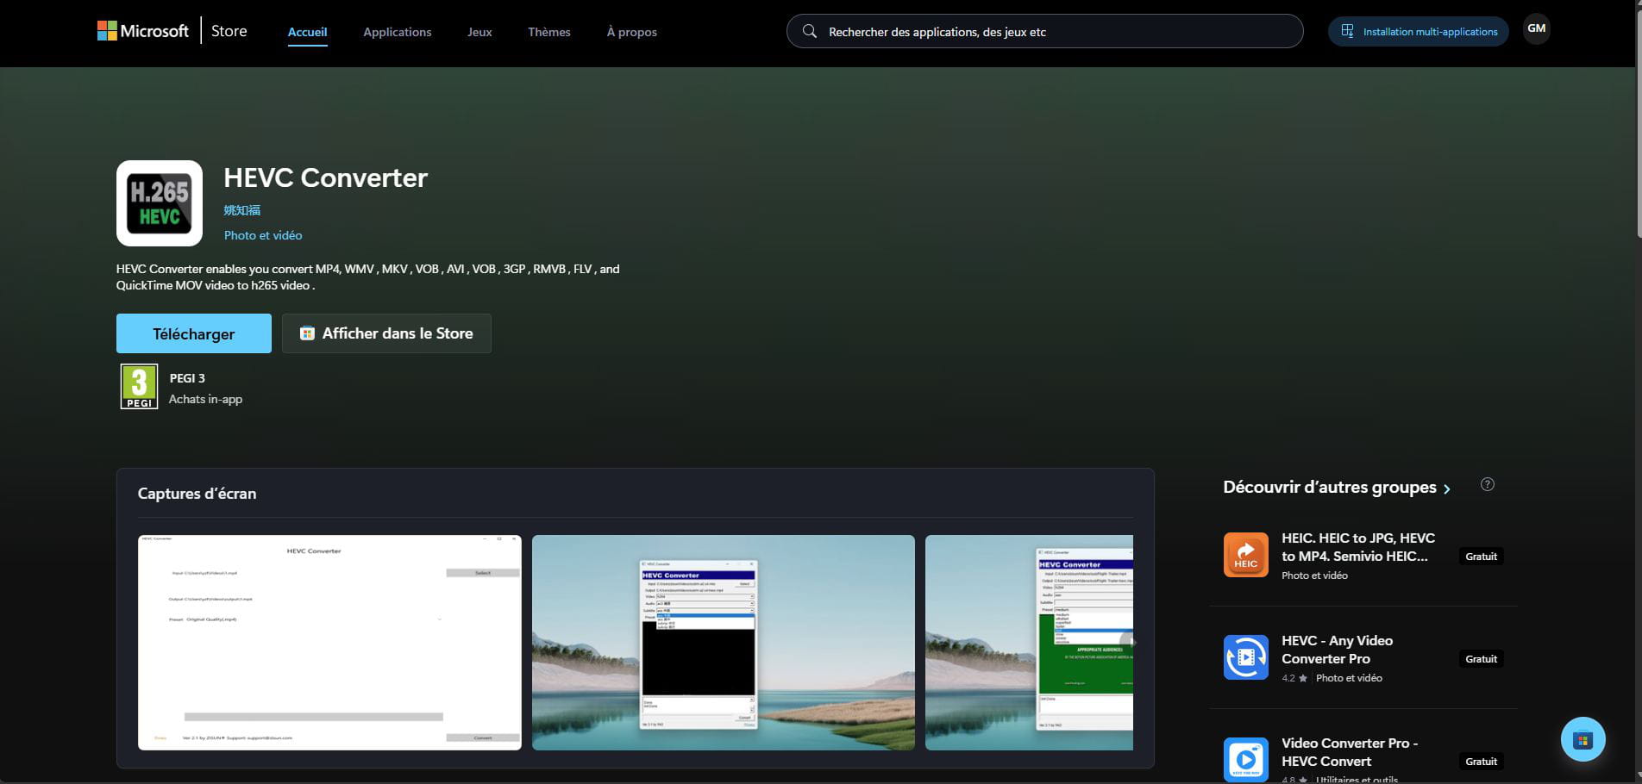Switch to the Accueil tab
The height and width of the screenshot is (784, 1642).
click(x=307, y=32)
